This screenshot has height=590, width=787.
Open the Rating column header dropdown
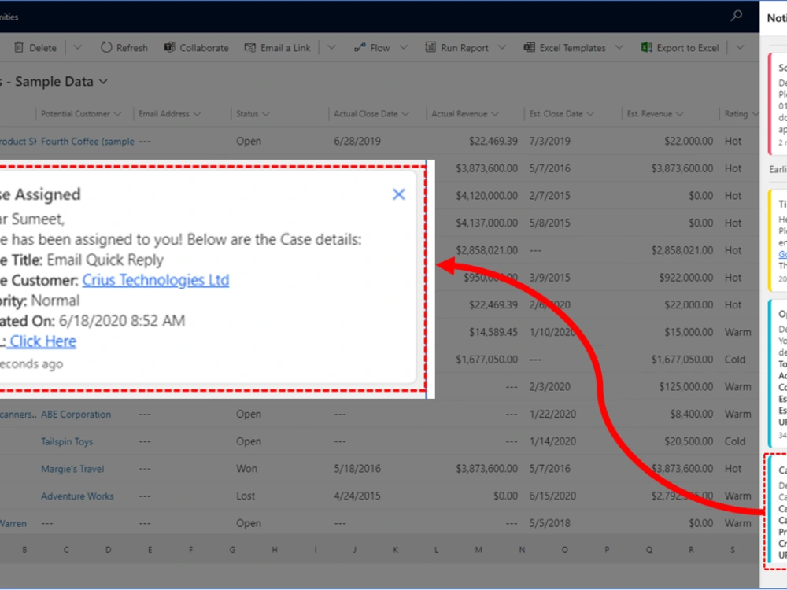pos(755,113)
